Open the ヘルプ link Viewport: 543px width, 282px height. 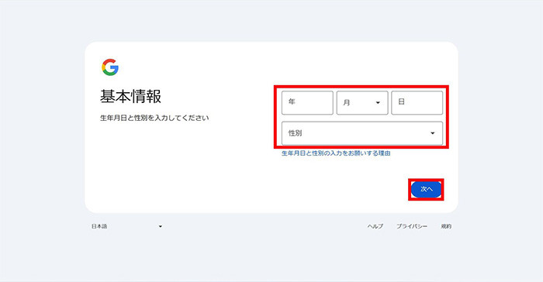(375, 226)
